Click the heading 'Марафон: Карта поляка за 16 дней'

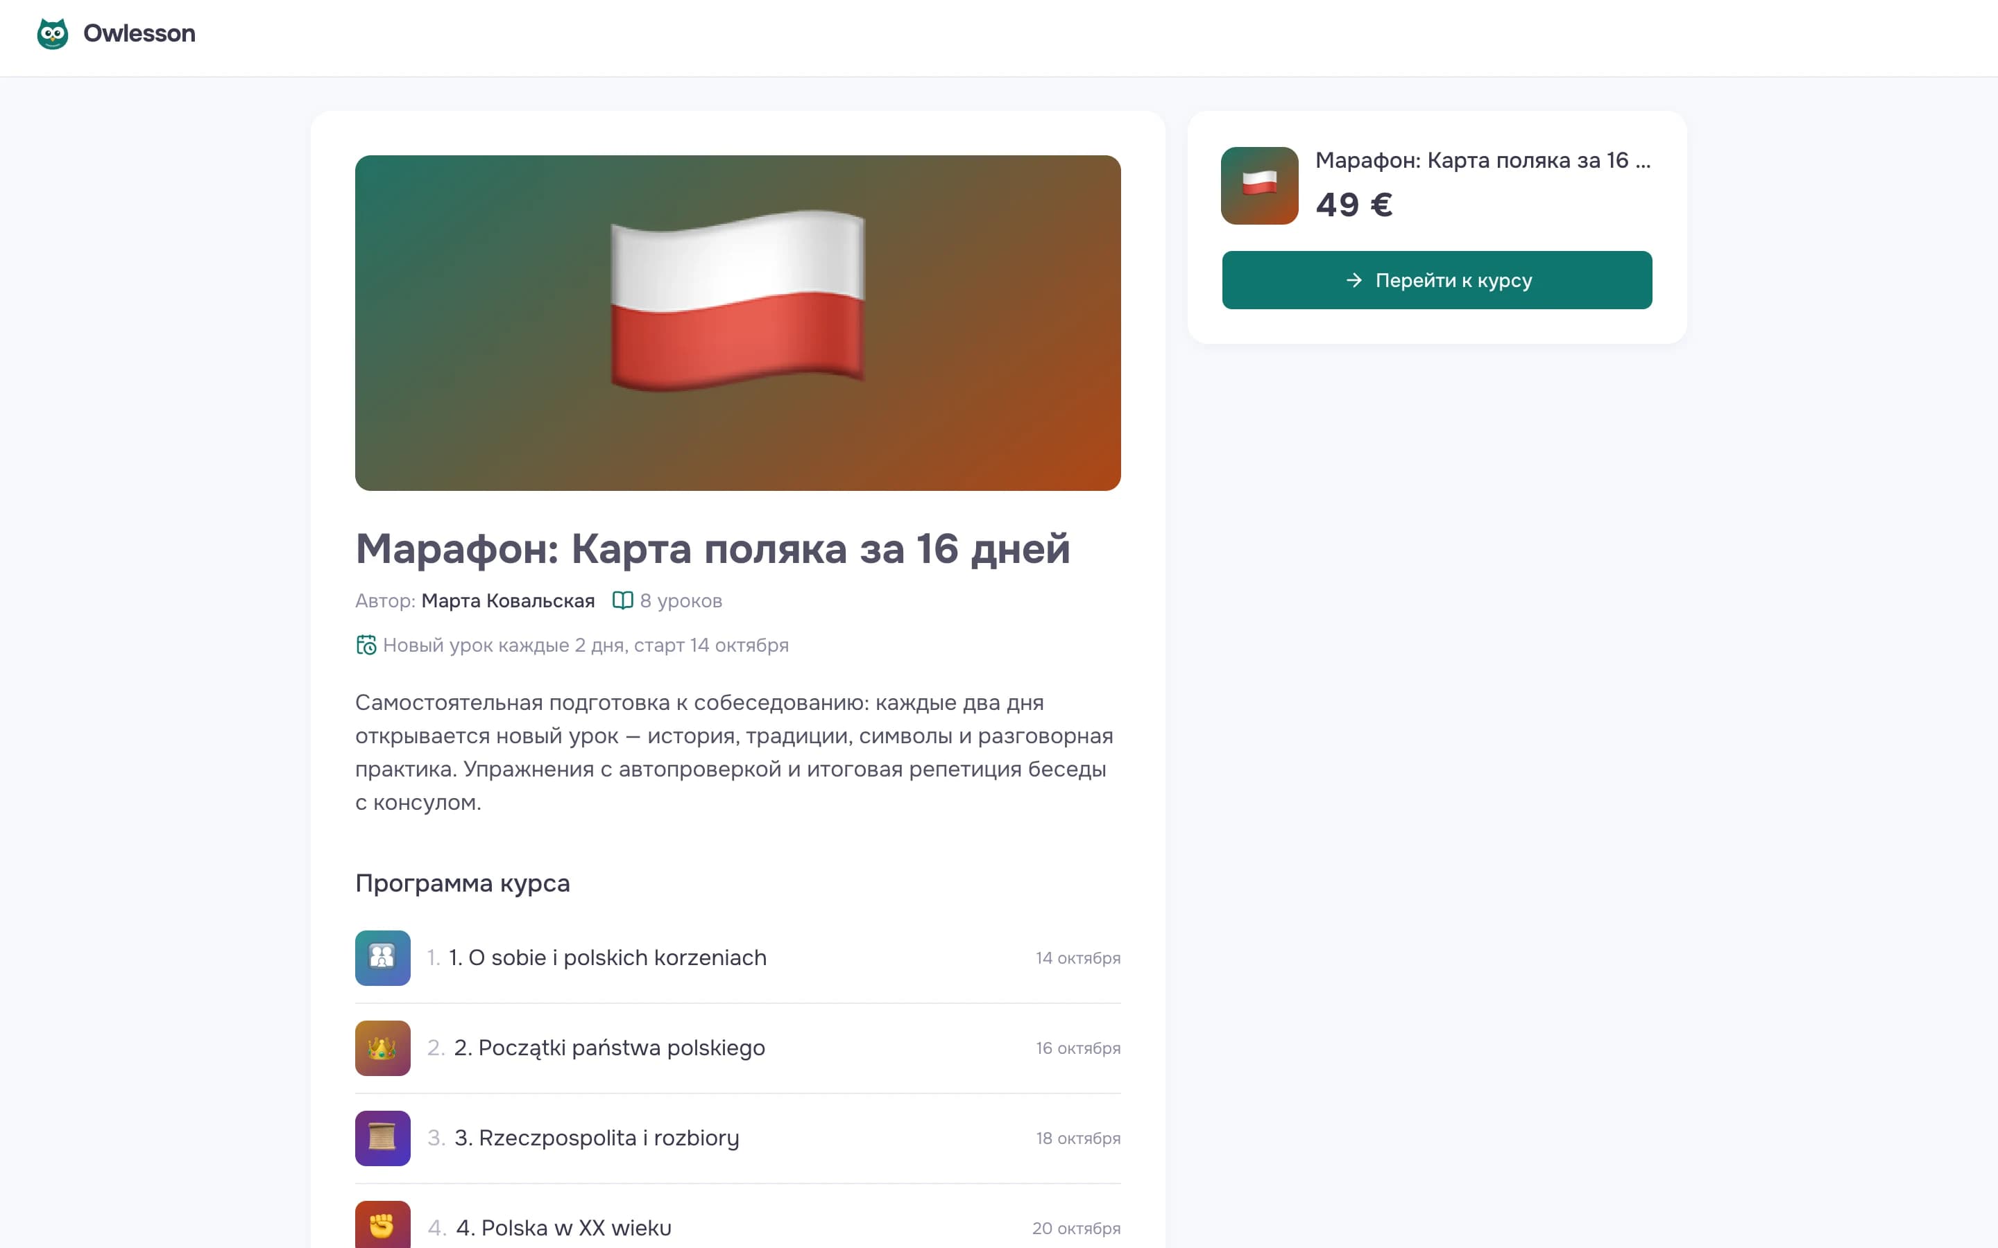tap(712, 549)
